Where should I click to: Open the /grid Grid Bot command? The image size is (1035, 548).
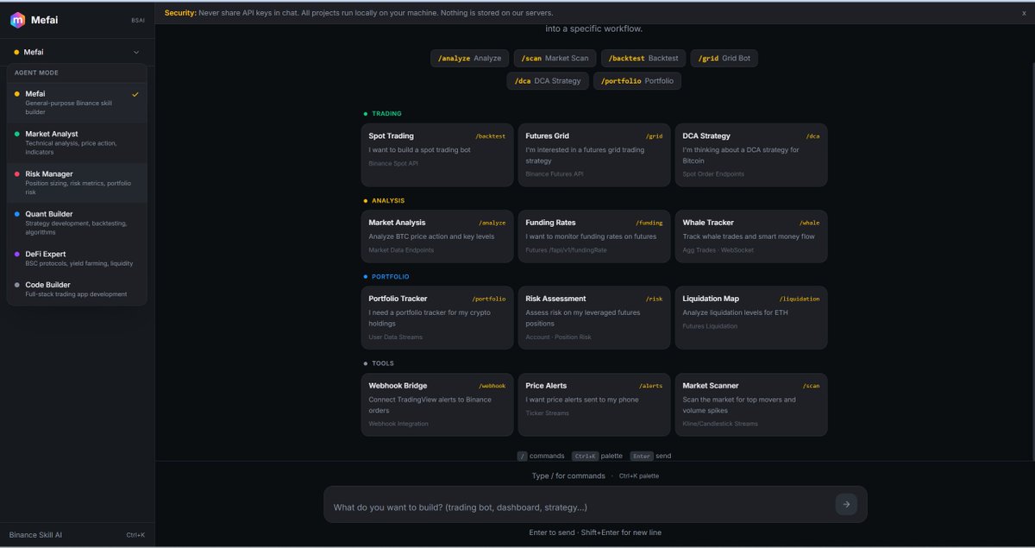(724, 58)
